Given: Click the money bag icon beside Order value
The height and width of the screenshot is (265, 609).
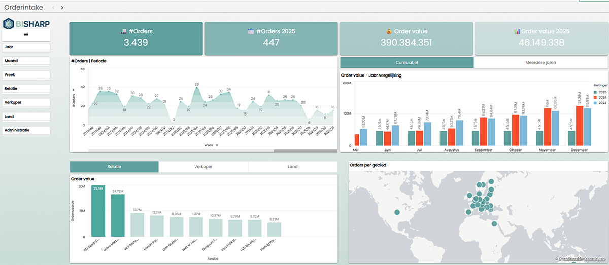Looking at the screenshot, I should (388, 31).
